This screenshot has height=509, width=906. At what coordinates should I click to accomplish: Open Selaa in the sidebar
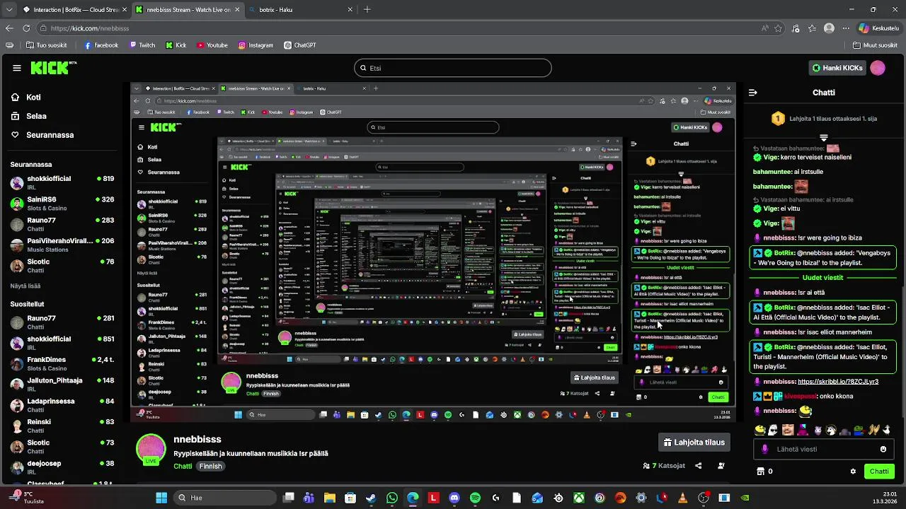click(28, 116)
